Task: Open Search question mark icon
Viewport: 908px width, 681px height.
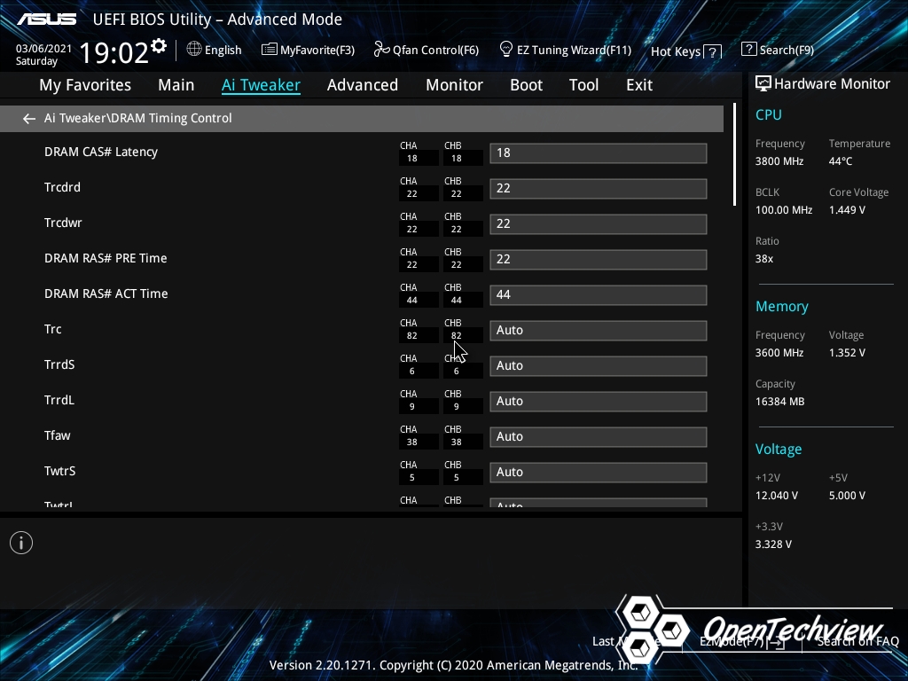Action: [748, 49]
